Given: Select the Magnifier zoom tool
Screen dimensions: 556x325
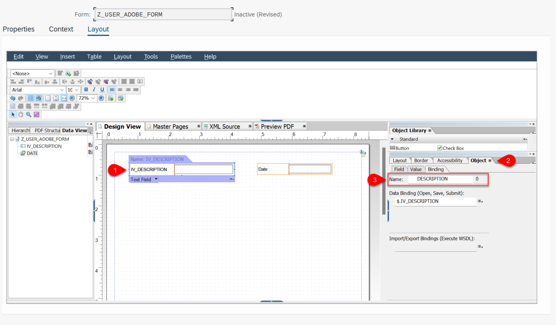Looking at the screenshot, I should pyautogui.click(x=28, y=114).
